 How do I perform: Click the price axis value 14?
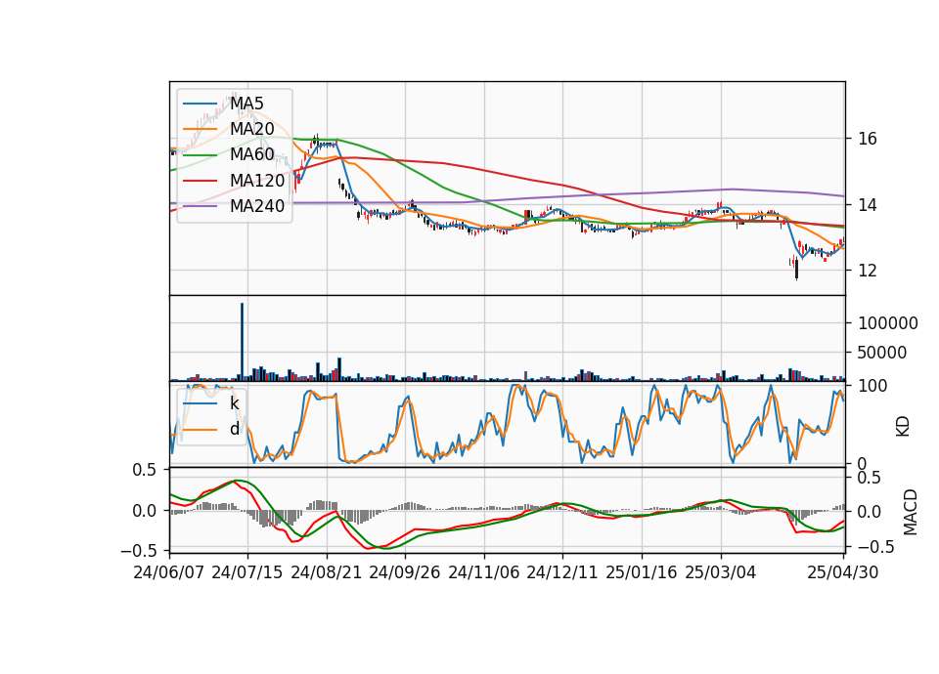868,205
